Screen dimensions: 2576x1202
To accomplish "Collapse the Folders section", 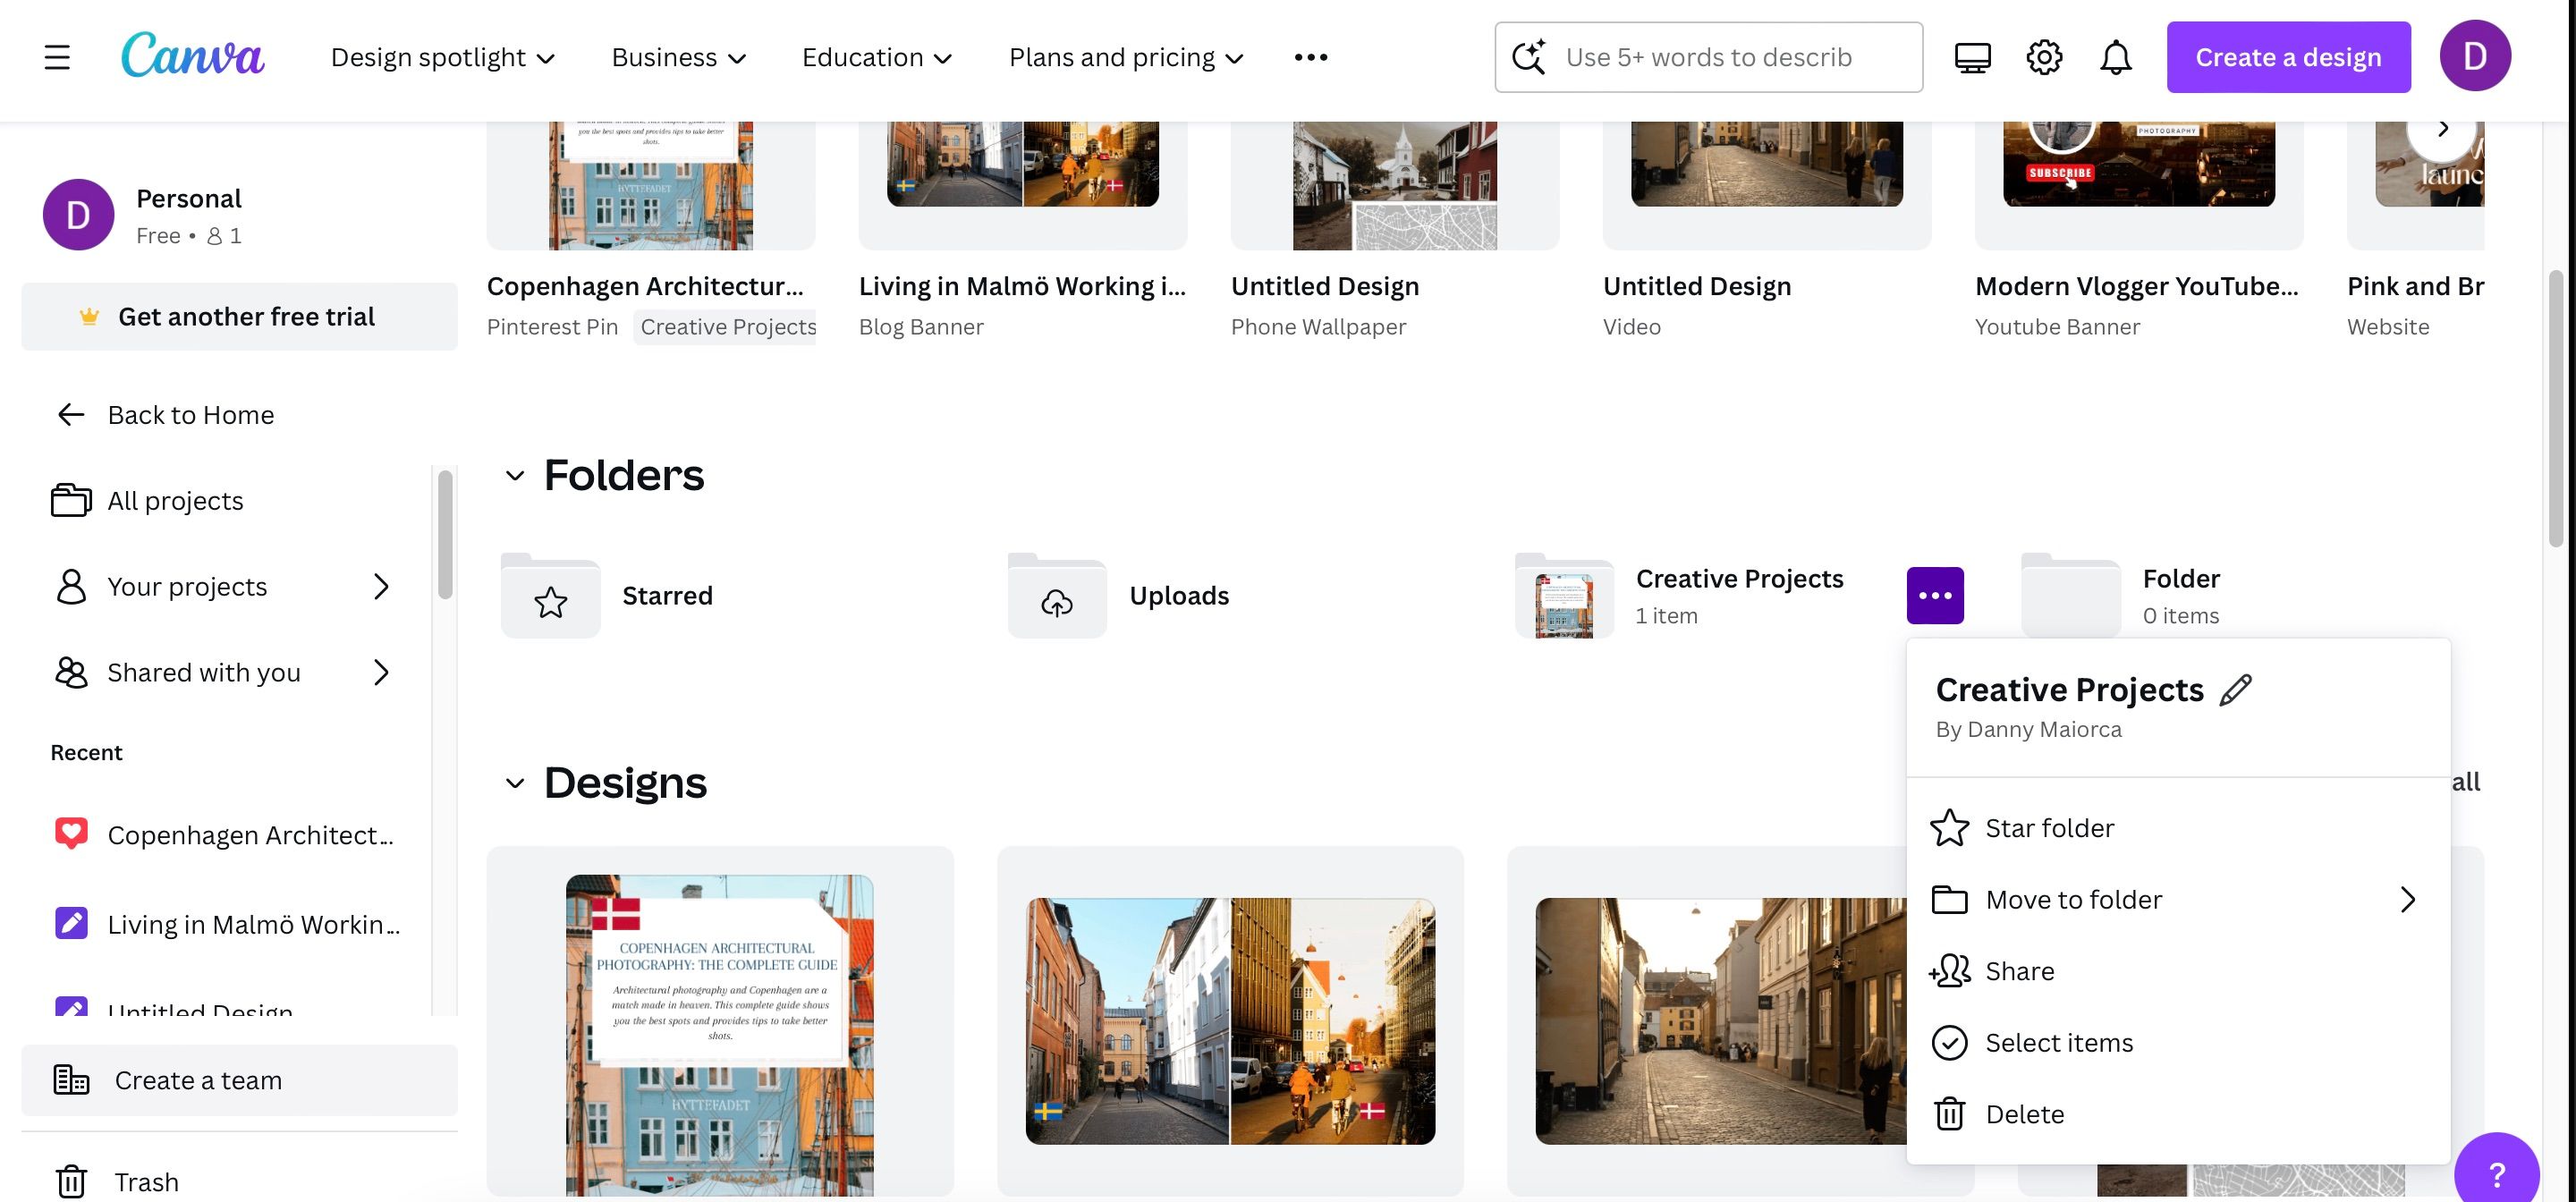I will tap(516, 475).
